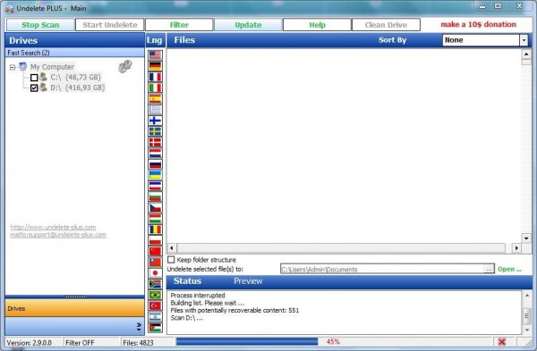Select the Romanian flag language
537x351 pixels.
(x=155, y=230)
